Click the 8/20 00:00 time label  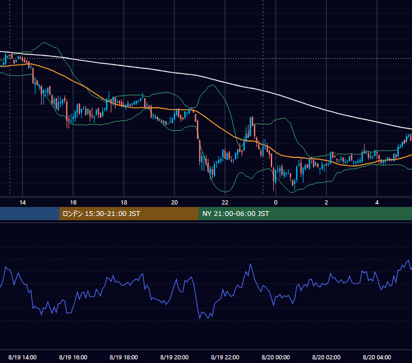tap(276, 357)
